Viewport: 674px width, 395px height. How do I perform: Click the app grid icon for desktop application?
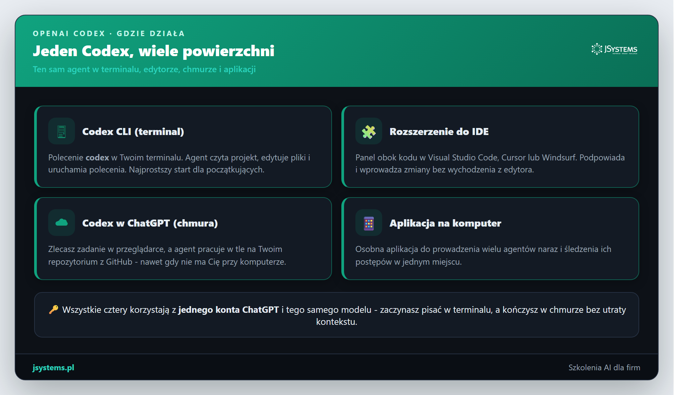pyautogui.click(x=369, y=223)
